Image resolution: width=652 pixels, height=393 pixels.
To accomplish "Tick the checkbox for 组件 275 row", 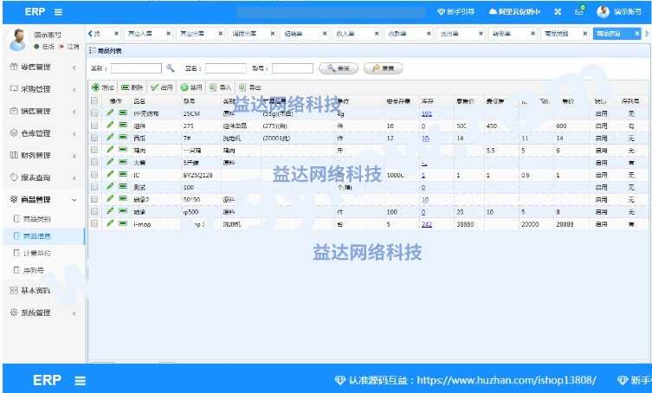I will click(x=94, y=126).
